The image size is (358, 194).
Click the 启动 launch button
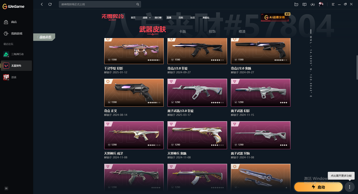pyautogui.click(x=319, y=187)
